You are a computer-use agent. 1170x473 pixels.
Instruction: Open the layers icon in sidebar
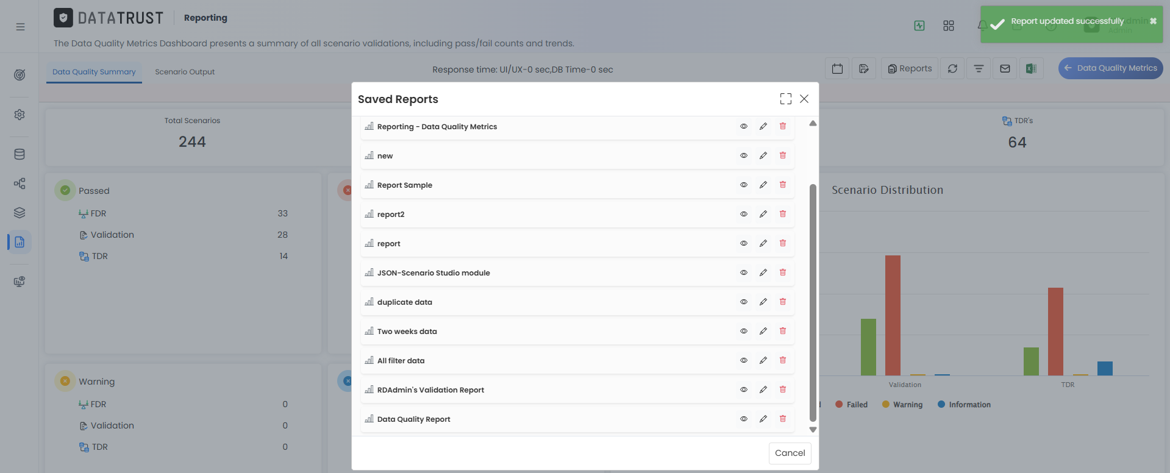[x=20, y=213]
